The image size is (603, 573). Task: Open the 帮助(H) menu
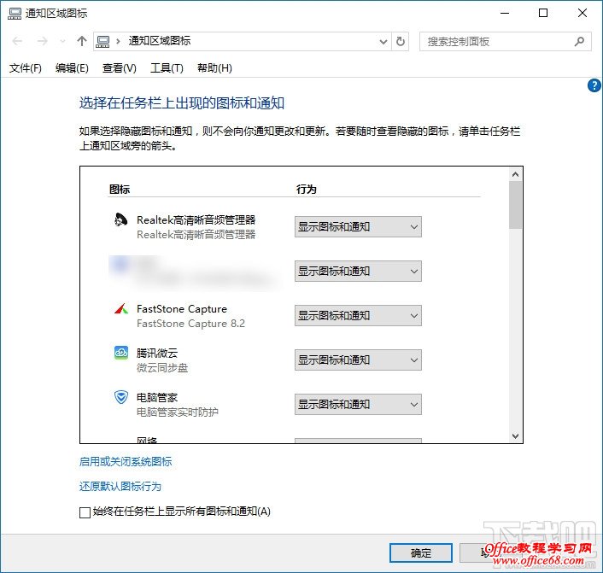(214, 68)
